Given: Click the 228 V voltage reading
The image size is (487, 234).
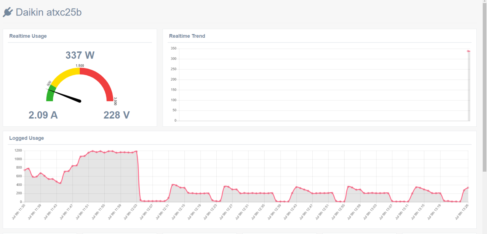Looking at the screenshot, I should [117, 115].
